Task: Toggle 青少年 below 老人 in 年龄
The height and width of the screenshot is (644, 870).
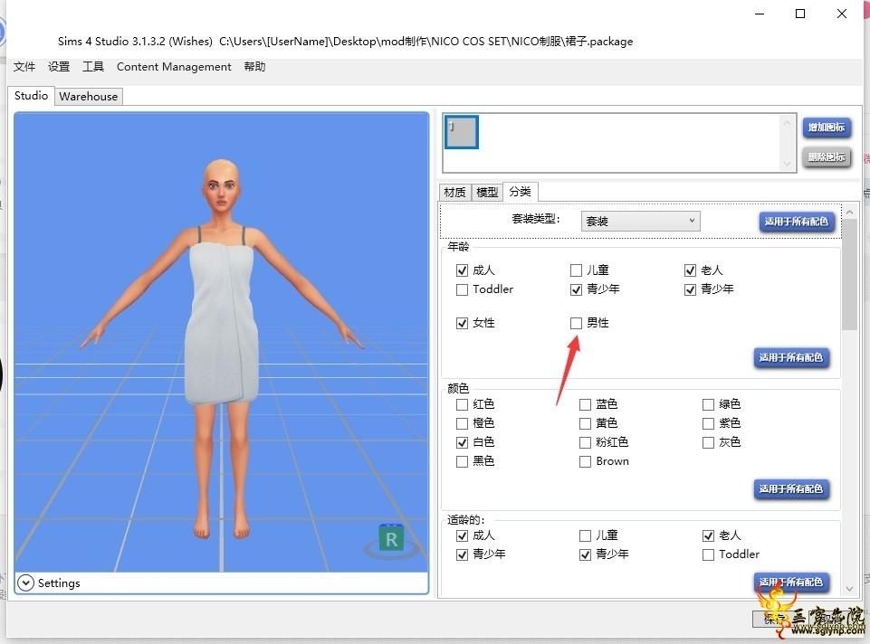Action: (x=690, y=289)
